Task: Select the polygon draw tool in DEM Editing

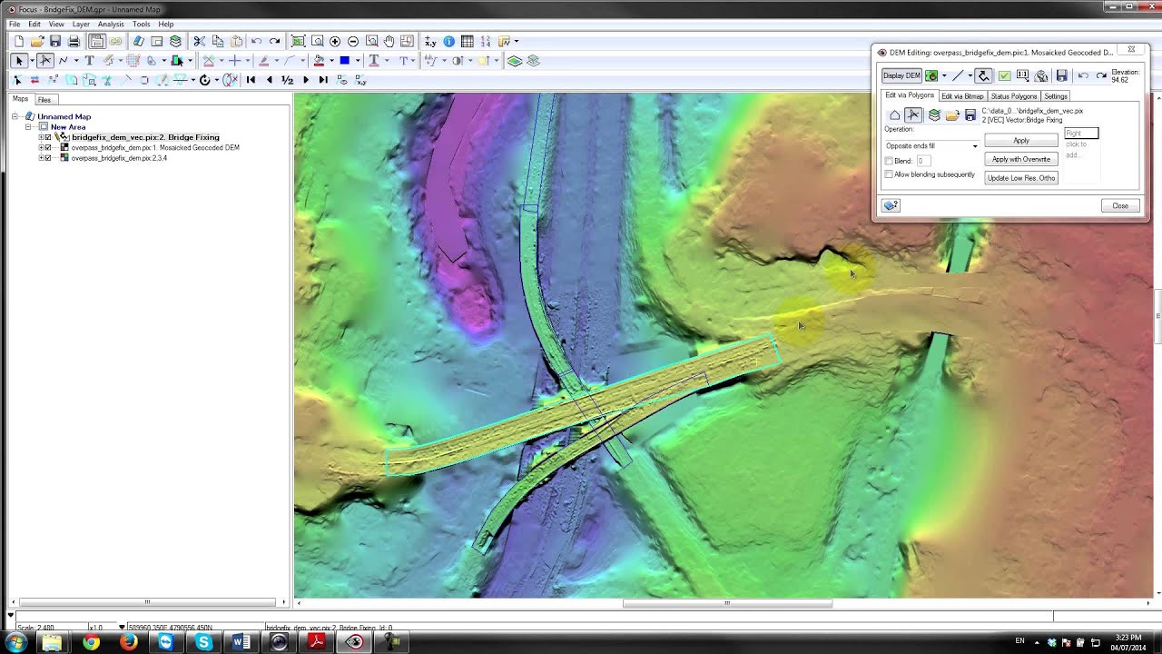Action: pyautogui.click(x=983, y=75)
